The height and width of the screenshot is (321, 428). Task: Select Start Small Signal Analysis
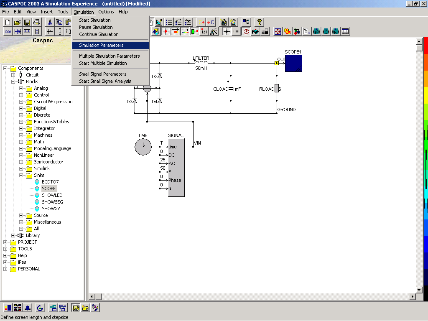(110, 81)
